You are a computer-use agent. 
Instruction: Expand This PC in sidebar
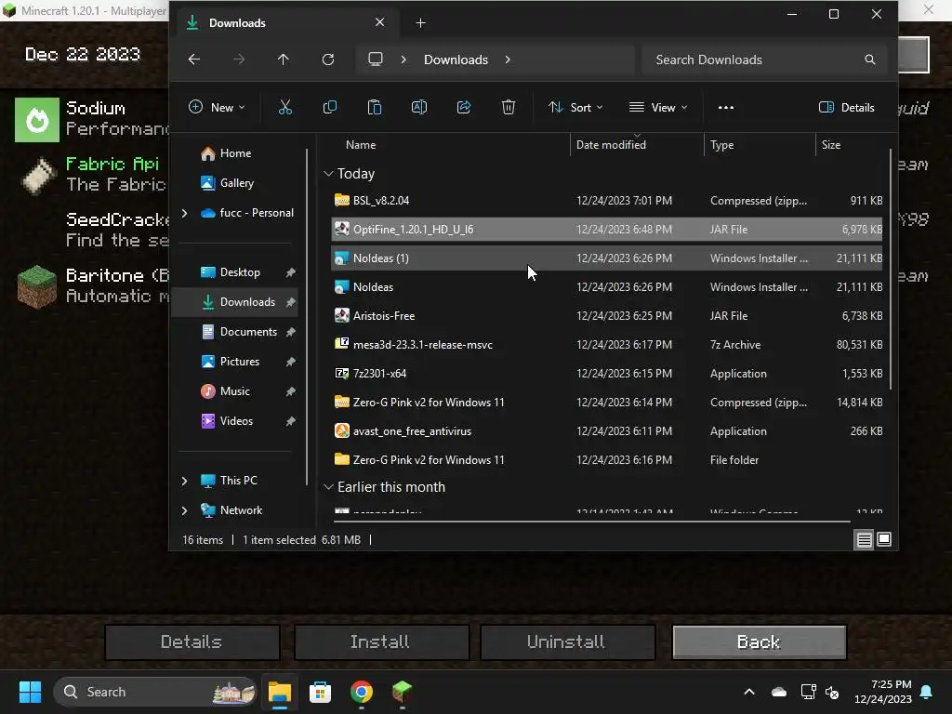pyautogui.click(x=185, y=481)
